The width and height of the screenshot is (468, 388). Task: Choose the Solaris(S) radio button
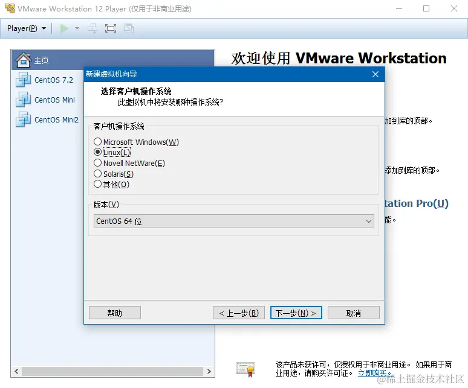[x=97, y=174]
